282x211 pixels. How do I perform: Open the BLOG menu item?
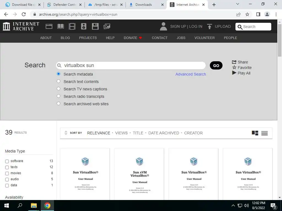[x=65, y=38]
